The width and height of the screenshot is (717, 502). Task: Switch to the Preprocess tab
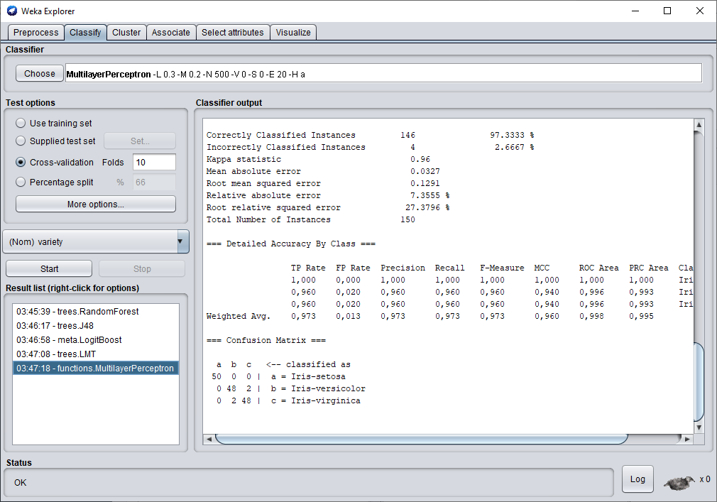(x=36, y=33)
